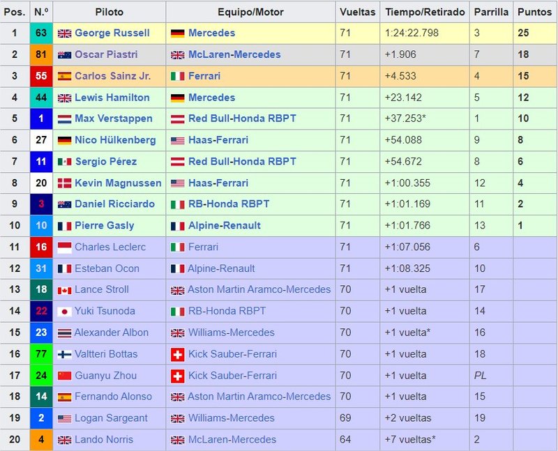Open George Russell driver link

tap(112, 33)
